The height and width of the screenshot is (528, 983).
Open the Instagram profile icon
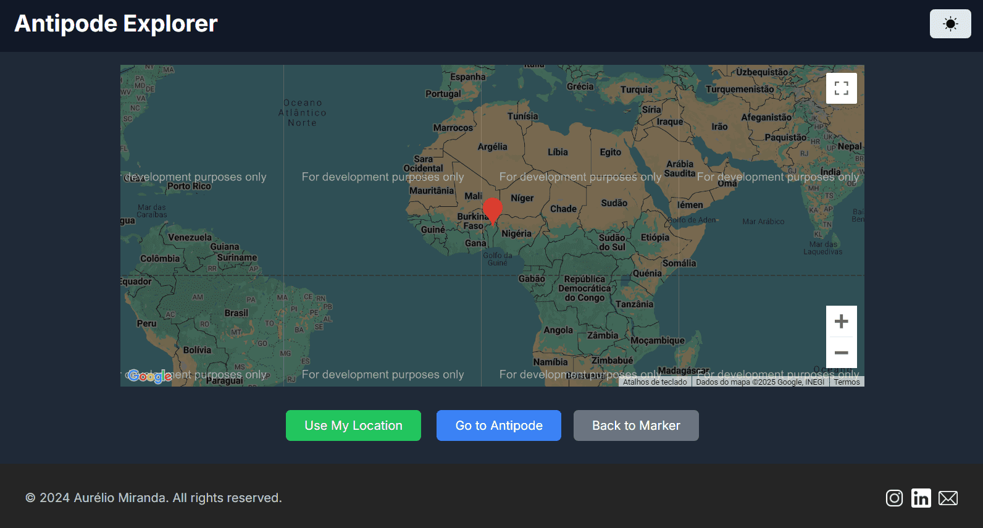click(894, 498)
